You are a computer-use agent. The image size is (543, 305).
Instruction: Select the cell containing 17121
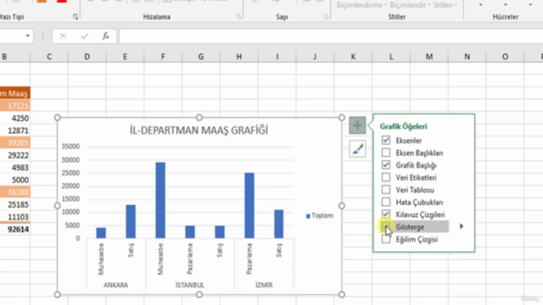click(x=15, y=106)
